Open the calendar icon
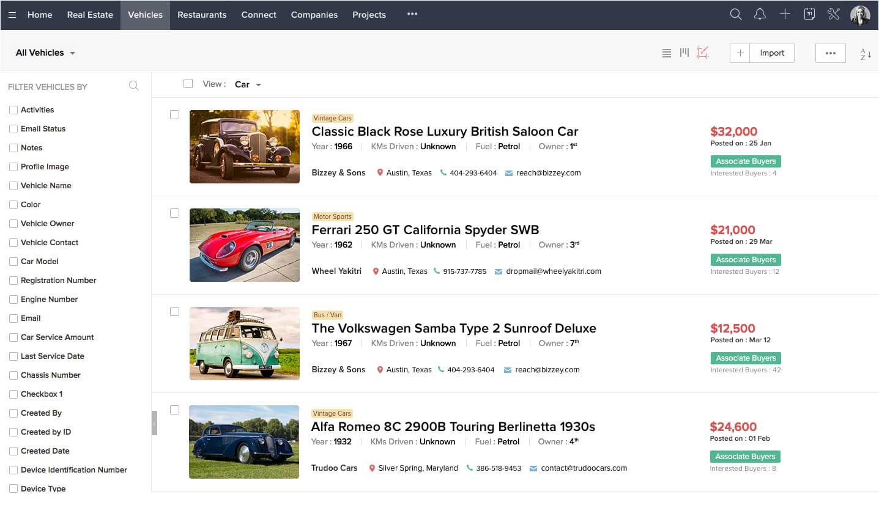 point(809,14)
